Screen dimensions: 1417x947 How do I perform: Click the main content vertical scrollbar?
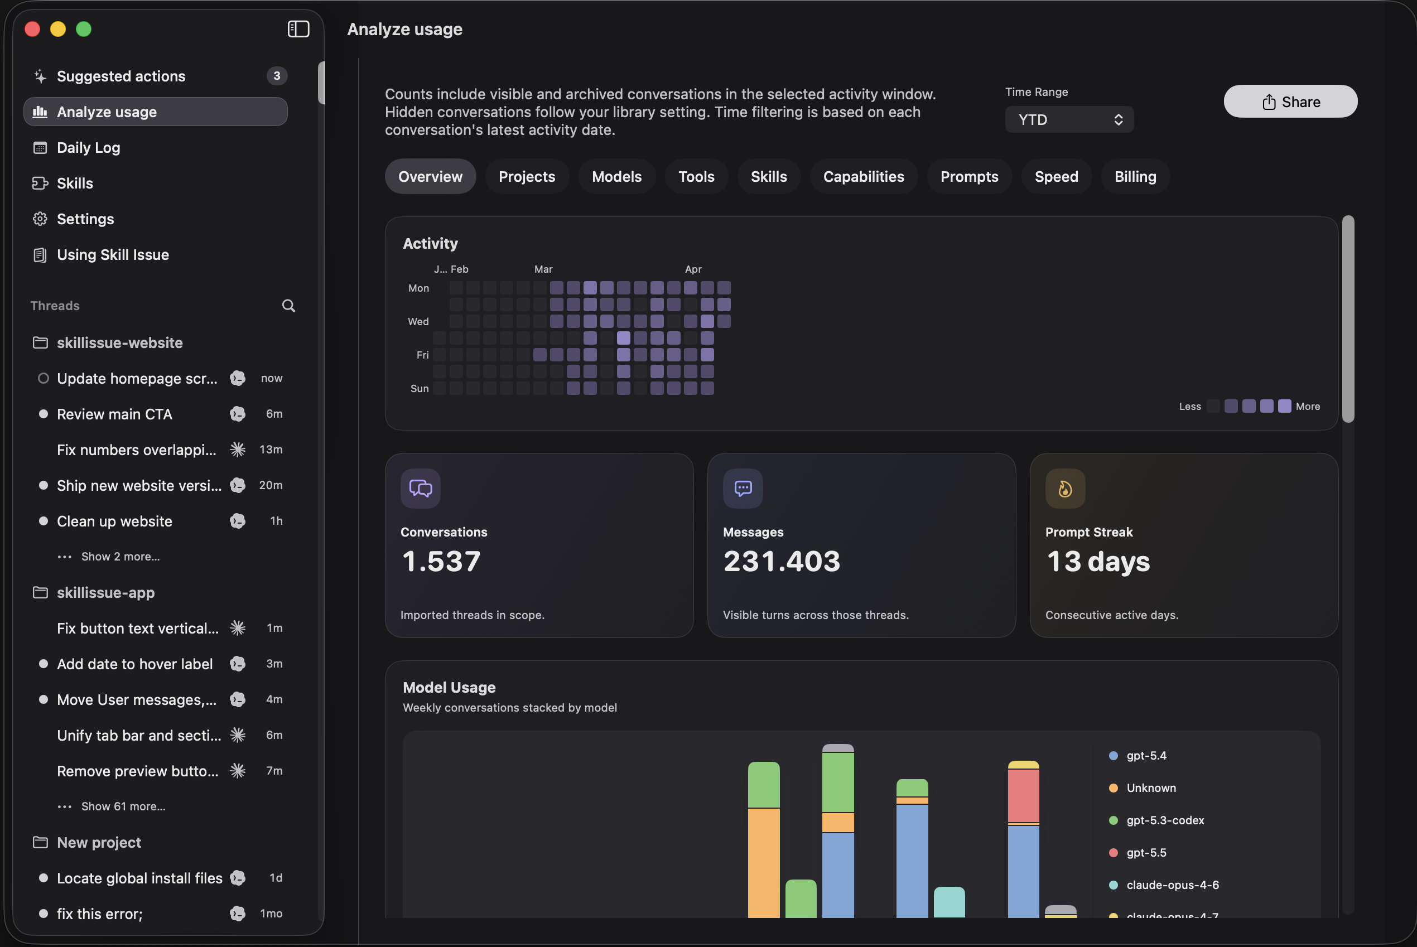[x=1348, y=319]
